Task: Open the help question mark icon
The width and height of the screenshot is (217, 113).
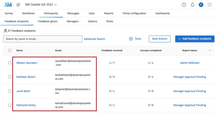Action: click(184, 5)
